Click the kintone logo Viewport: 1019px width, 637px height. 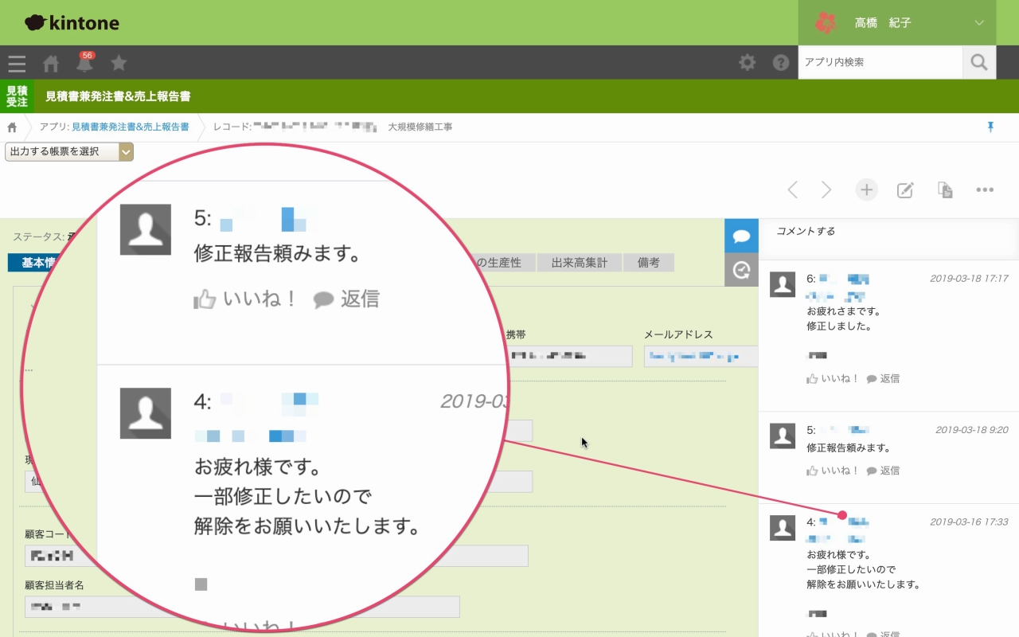tap(72, 23)
